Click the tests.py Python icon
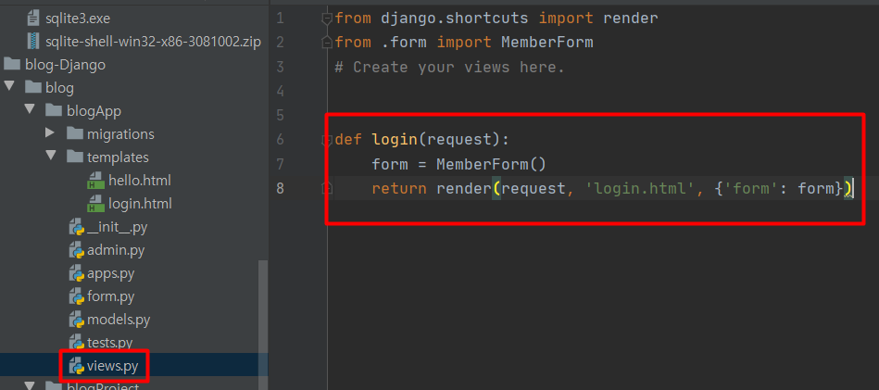 click(x=76, y=342)
